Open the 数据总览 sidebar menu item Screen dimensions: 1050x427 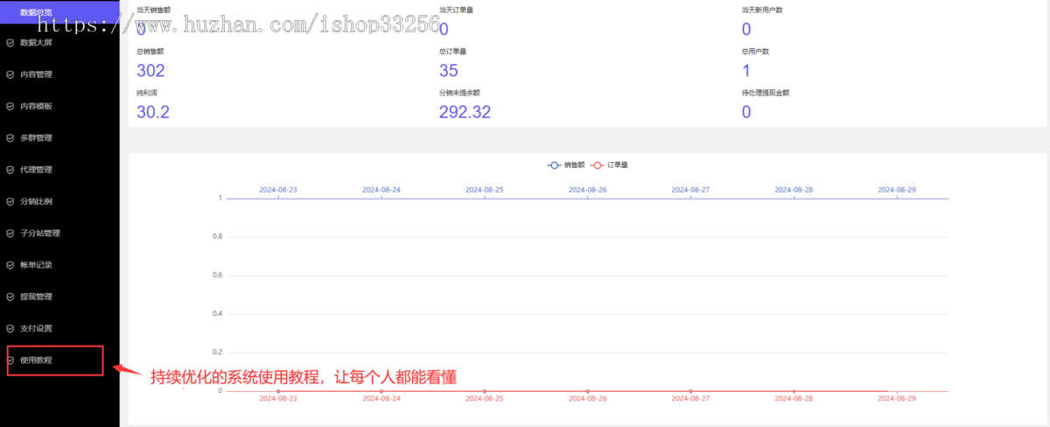point(59,12)
